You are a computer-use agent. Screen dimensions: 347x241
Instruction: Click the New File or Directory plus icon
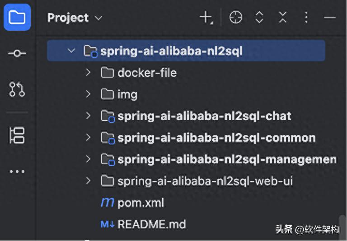(x=206, y=18)
